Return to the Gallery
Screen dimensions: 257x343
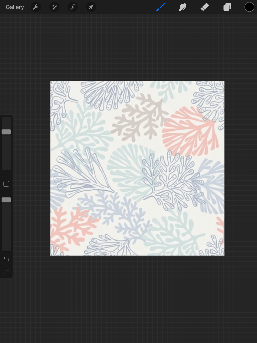coord(15,7)
